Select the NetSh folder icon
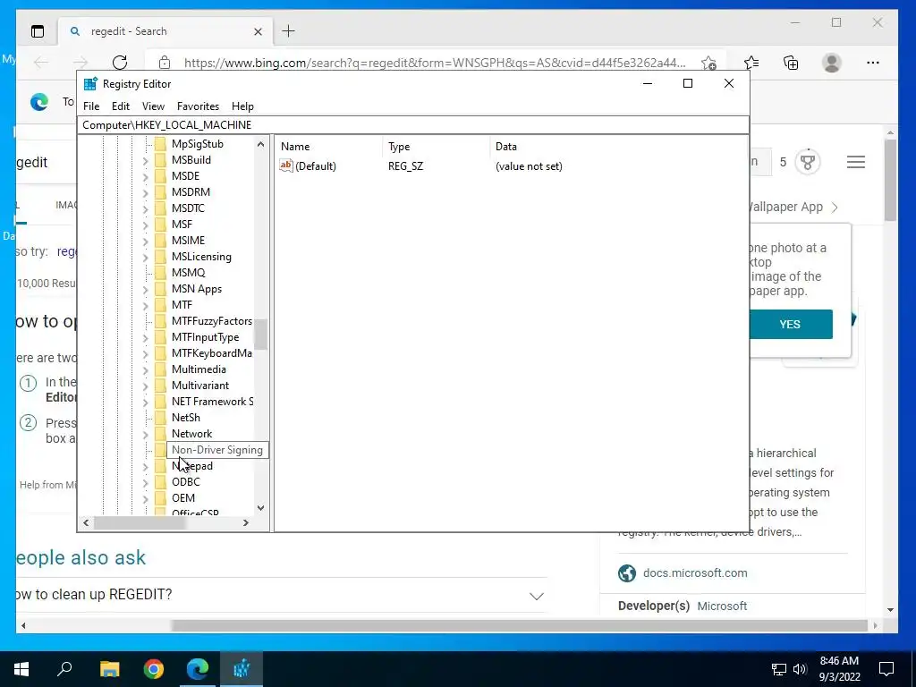 coord(161,418)
